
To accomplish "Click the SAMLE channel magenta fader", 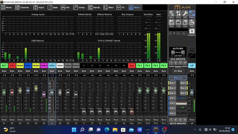I will tap(44, 94).
